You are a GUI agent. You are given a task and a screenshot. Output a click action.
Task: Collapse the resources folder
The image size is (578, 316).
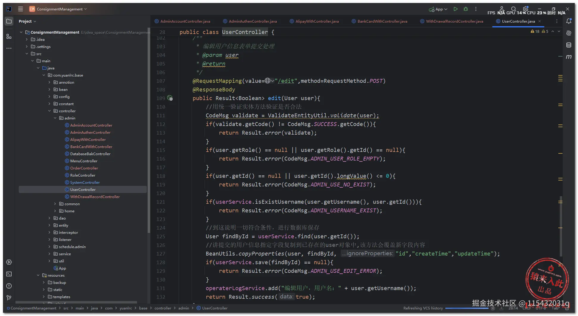38,275
